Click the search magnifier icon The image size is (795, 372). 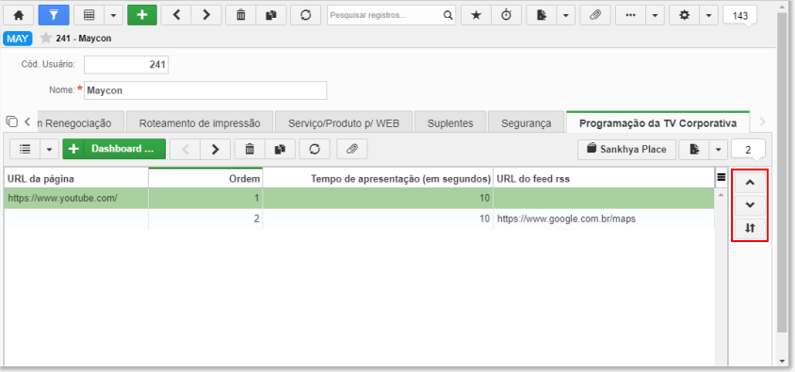447,15
